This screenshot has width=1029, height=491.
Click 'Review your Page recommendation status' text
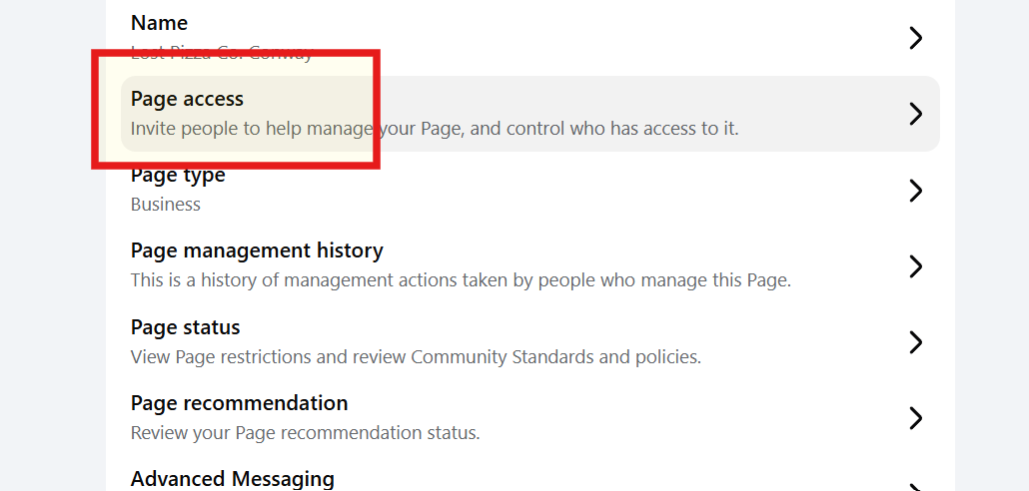click(x=305, y=433)
